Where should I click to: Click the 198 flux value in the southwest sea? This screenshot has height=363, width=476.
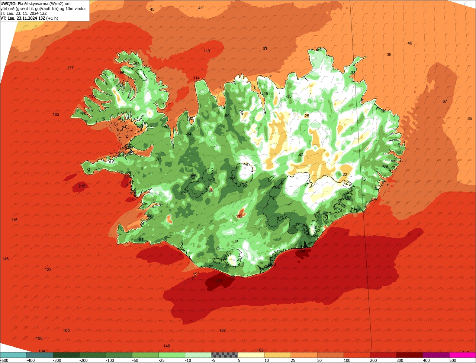(x=39, y=338)
